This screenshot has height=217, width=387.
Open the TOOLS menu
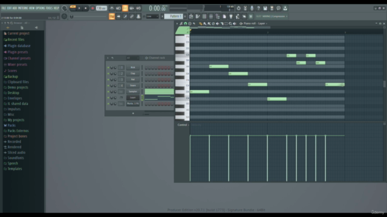49,8
